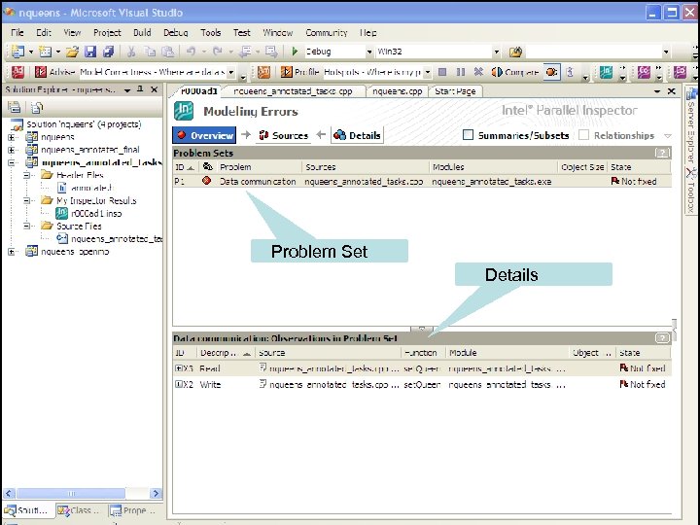Expand observation row X3 Read
700x525 pixels.
tap(178, 368)
